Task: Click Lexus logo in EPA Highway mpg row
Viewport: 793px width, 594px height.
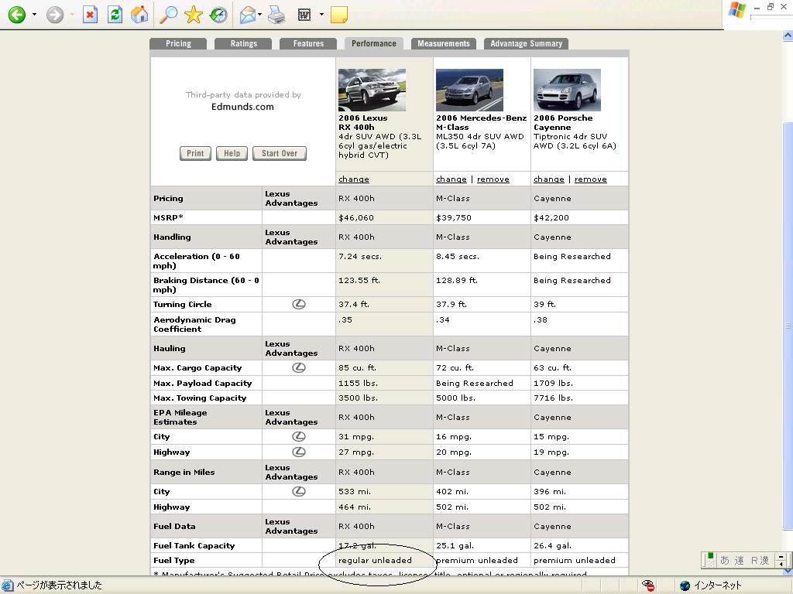Action: pyautogui.click(x=299, y=452)
